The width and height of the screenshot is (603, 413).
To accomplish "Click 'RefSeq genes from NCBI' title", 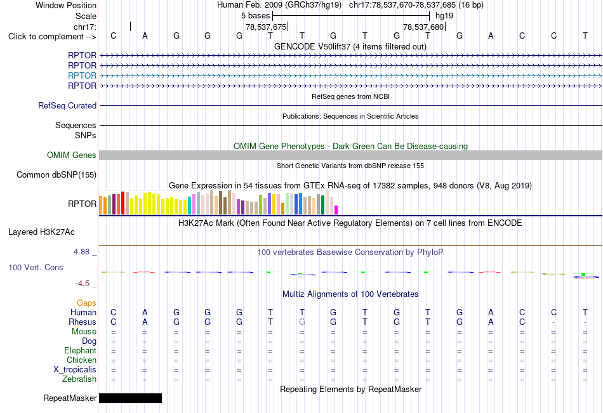I will pyautogui.click(x=350, y=96).
